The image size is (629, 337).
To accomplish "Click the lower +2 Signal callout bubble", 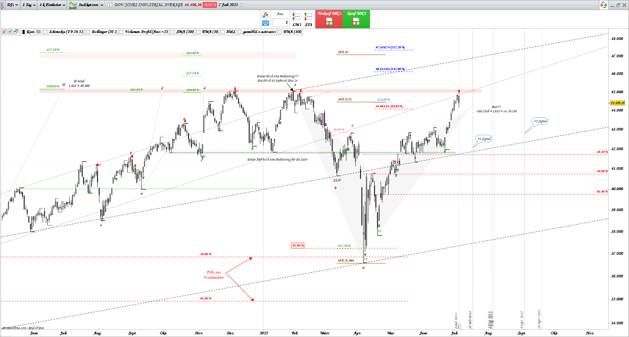I will [484, 139].
